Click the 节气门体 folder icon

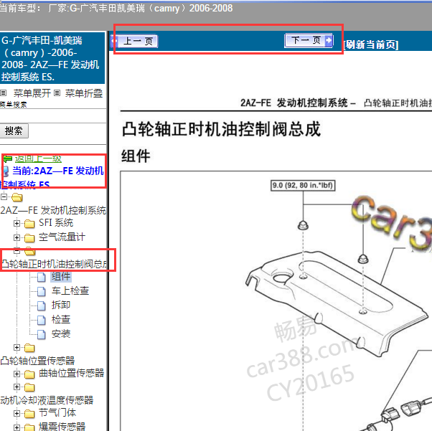click(29, 414)
